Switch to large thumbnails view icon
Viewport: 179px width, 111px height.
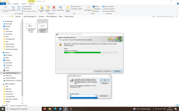(177, 106)
